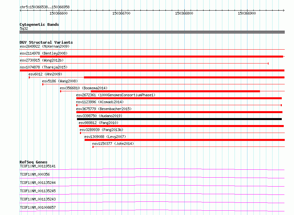
Task: Click the TCOF1|NM_001135245 transcript label
Action: (38, 191)
